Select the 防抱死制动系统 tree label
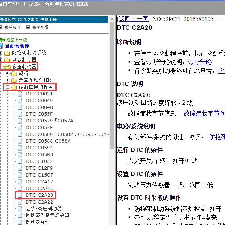 point(29,53)
